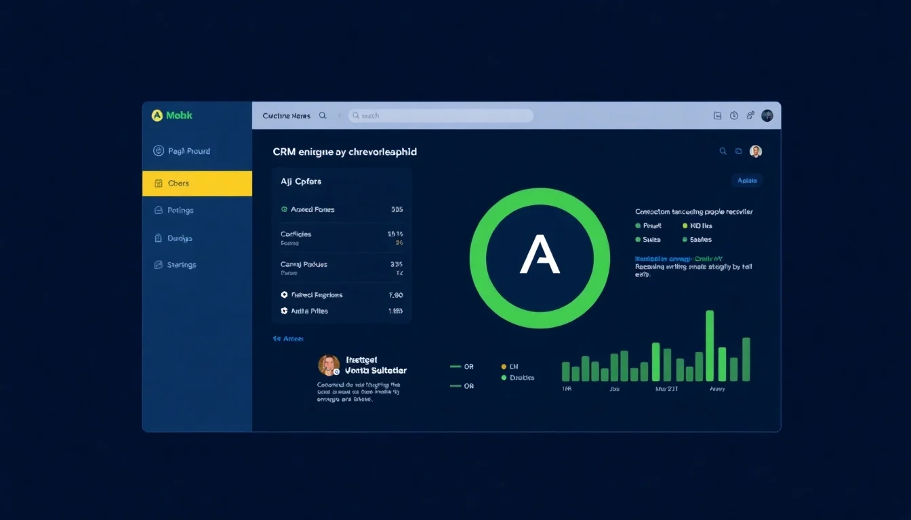The width and height of the screenshot is (911, 520).
Task: Click the Prast legend dot
Action: [x=638, y=226]
